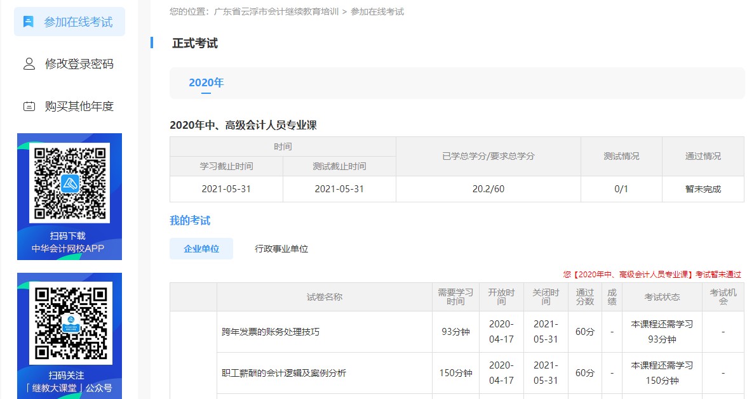Screen dimensions: 754x399
Task: Click the 测试情况 column header
Action: pyautogui.click(x=621, y=157)
